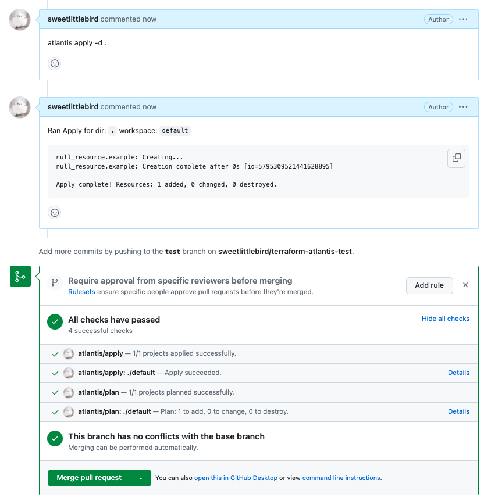Screen dimensions: 484x501
Task: Click avatar in 'atlantis/plan: ./default' row
Action: click(68, 412)
